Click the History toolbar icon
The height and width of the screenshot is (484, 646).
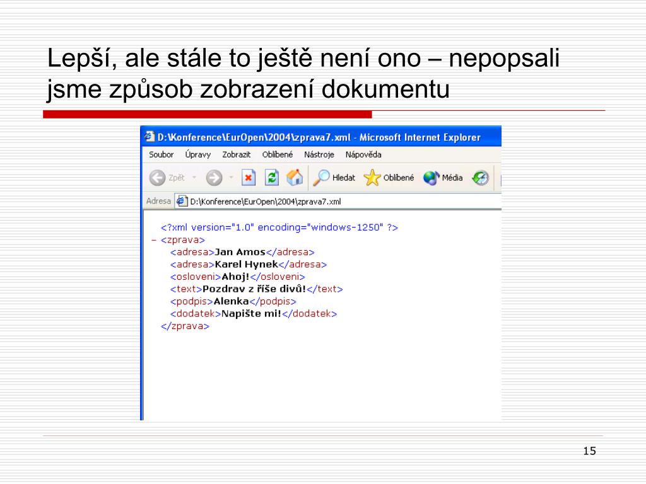[x=480, y=178]
